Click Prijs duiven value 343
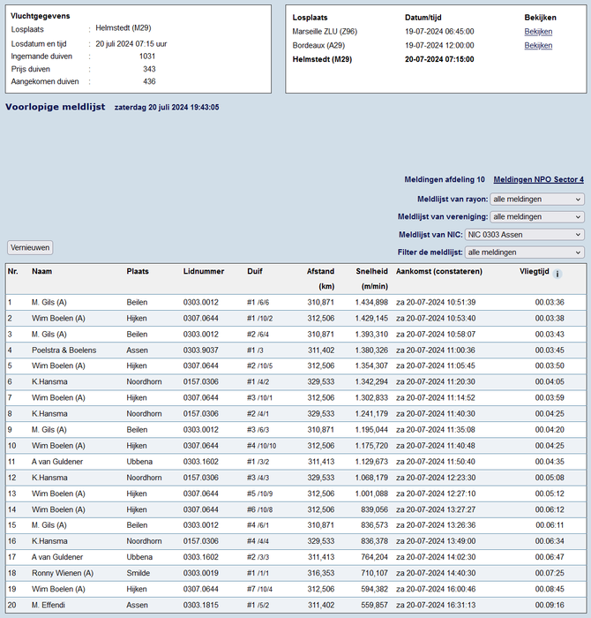 149,69
